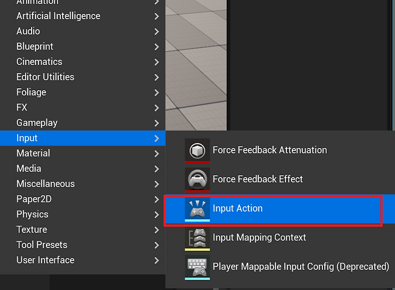Viewport: 395px width, 290px height.
Task: Select Input Action from the submenu
Action: point(238,209)
